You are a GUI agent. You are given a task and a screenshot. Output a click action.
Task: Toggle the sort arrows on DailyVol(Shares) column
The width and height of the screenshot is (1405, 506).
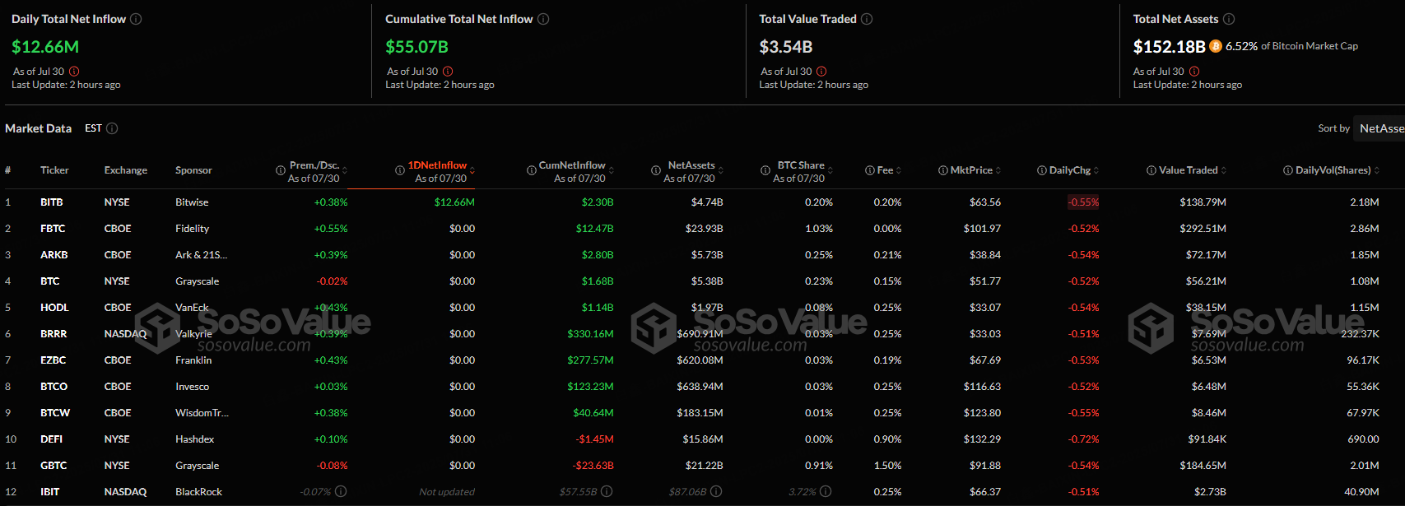pyautogui.click(x=1377, y=170)
